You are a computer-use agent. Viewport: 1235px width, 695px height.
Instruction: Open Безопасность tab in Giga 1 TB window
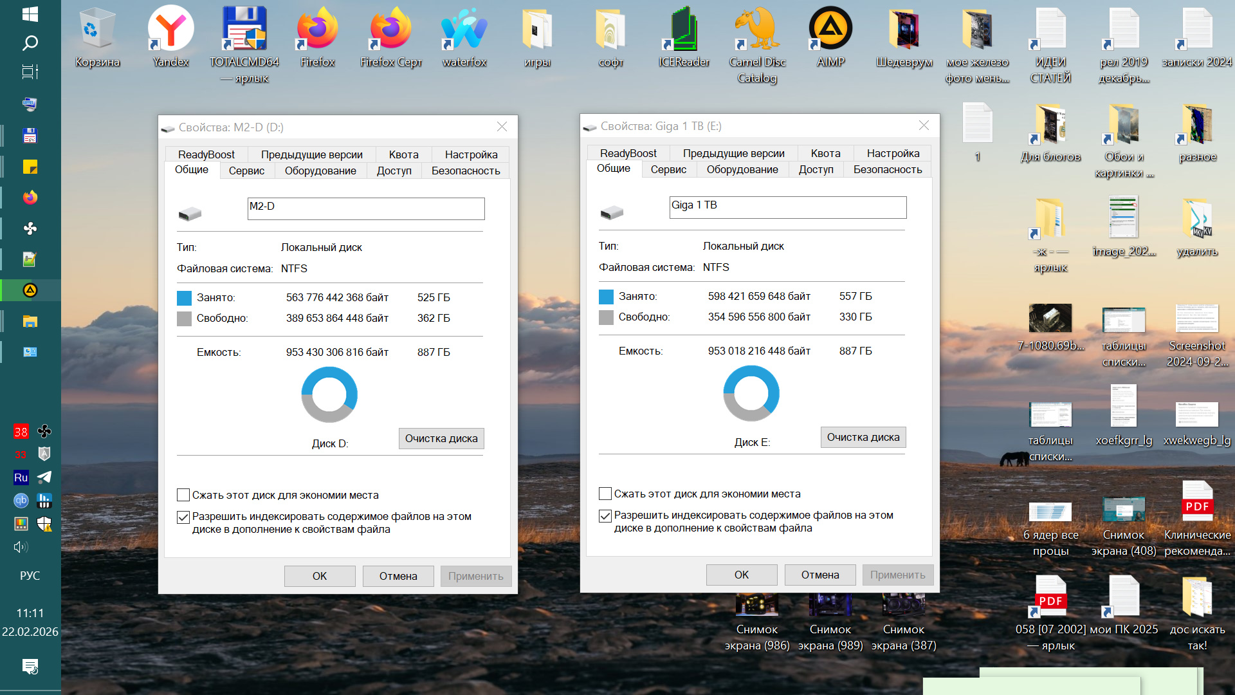tap(887, 169)
